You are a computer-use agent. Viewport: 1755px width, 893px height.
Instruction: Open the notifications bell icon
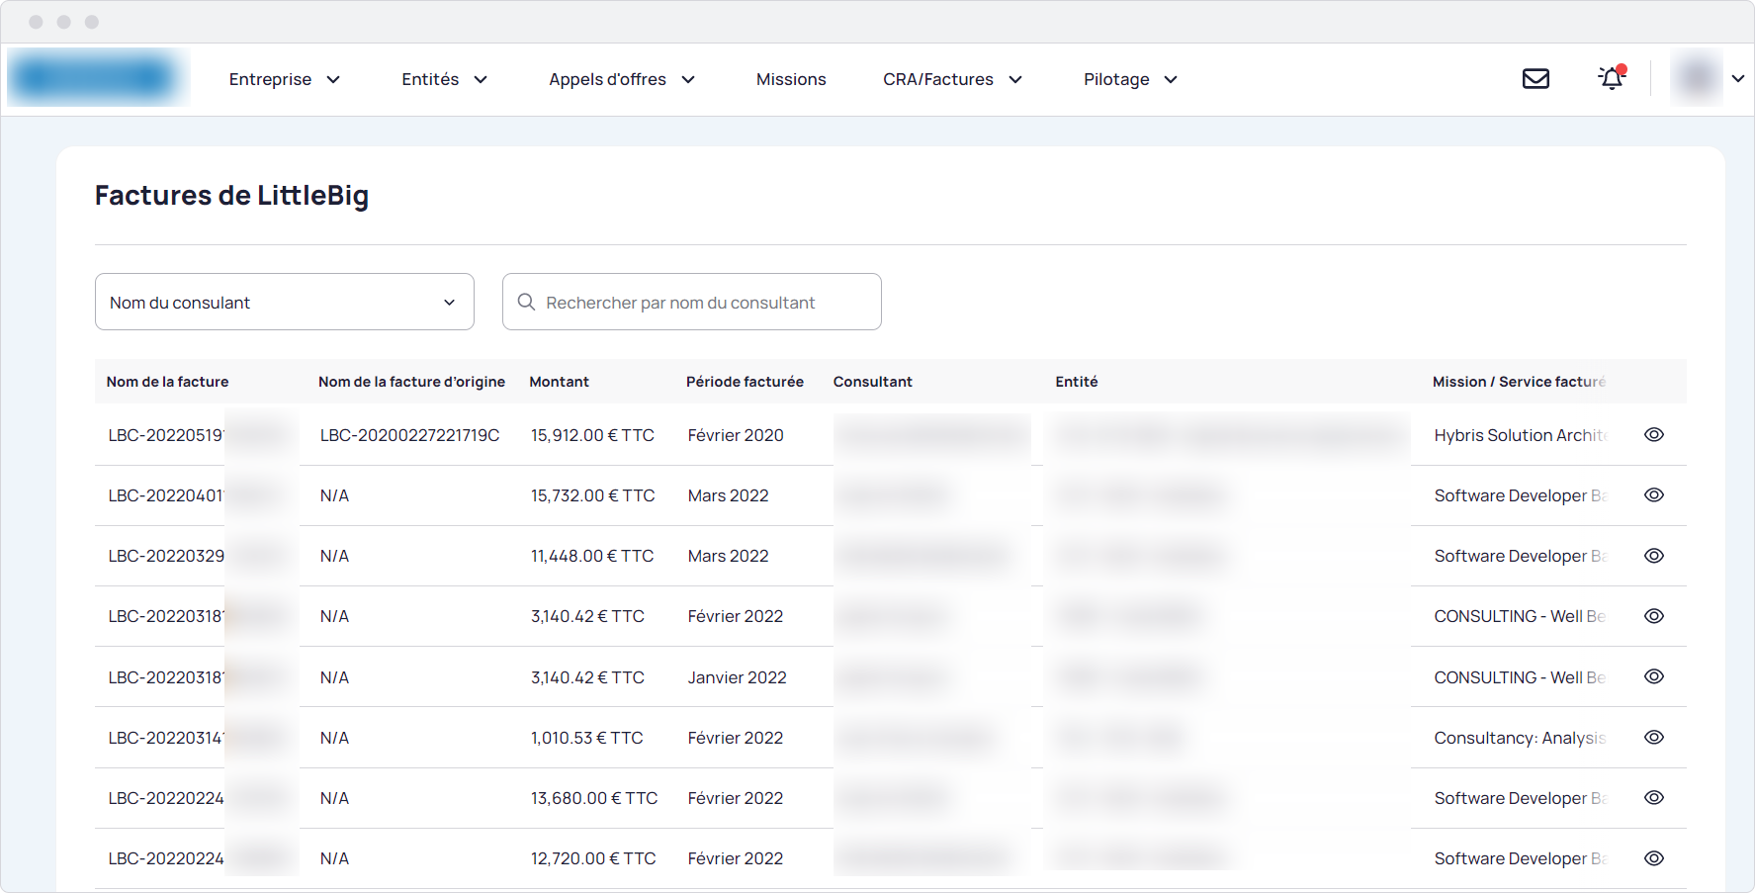(1612, 77)
